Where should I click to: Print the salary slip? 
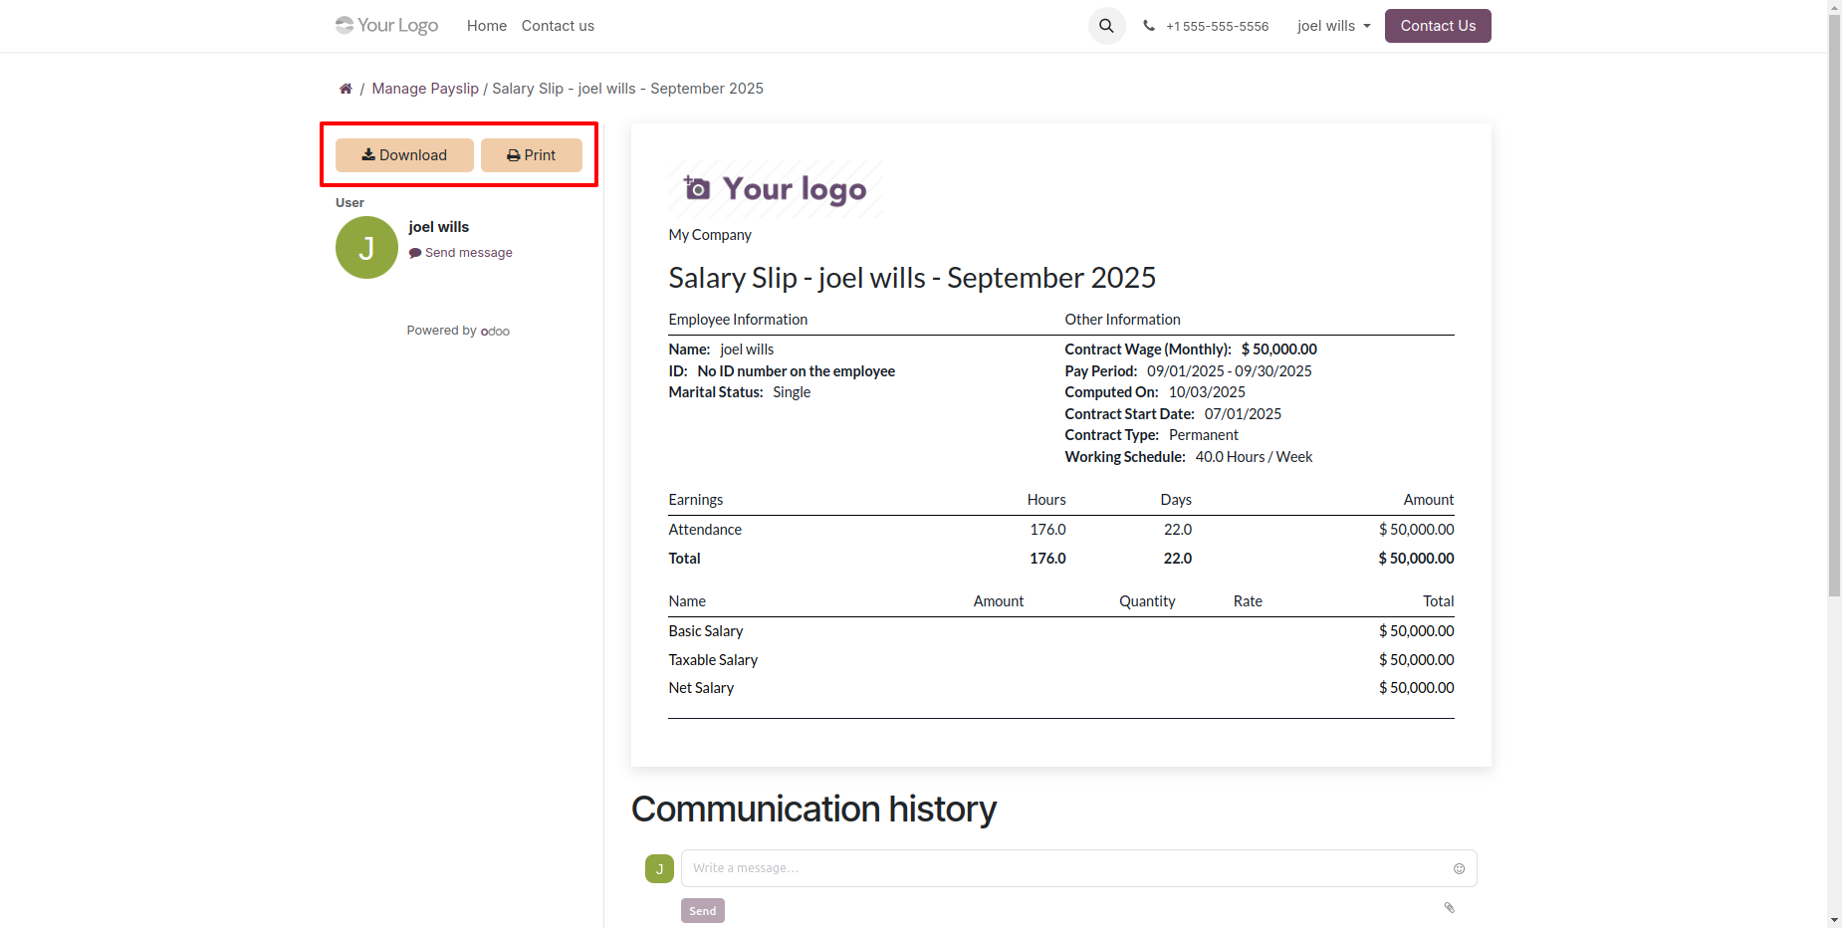coord(532,155)
